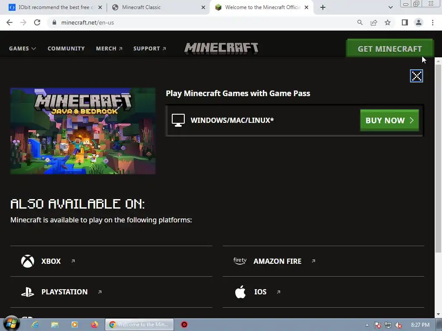Click the Minecraft Java & Bedrock cover image
Viewport: 442px width, 331px height.
pos(83,131)
